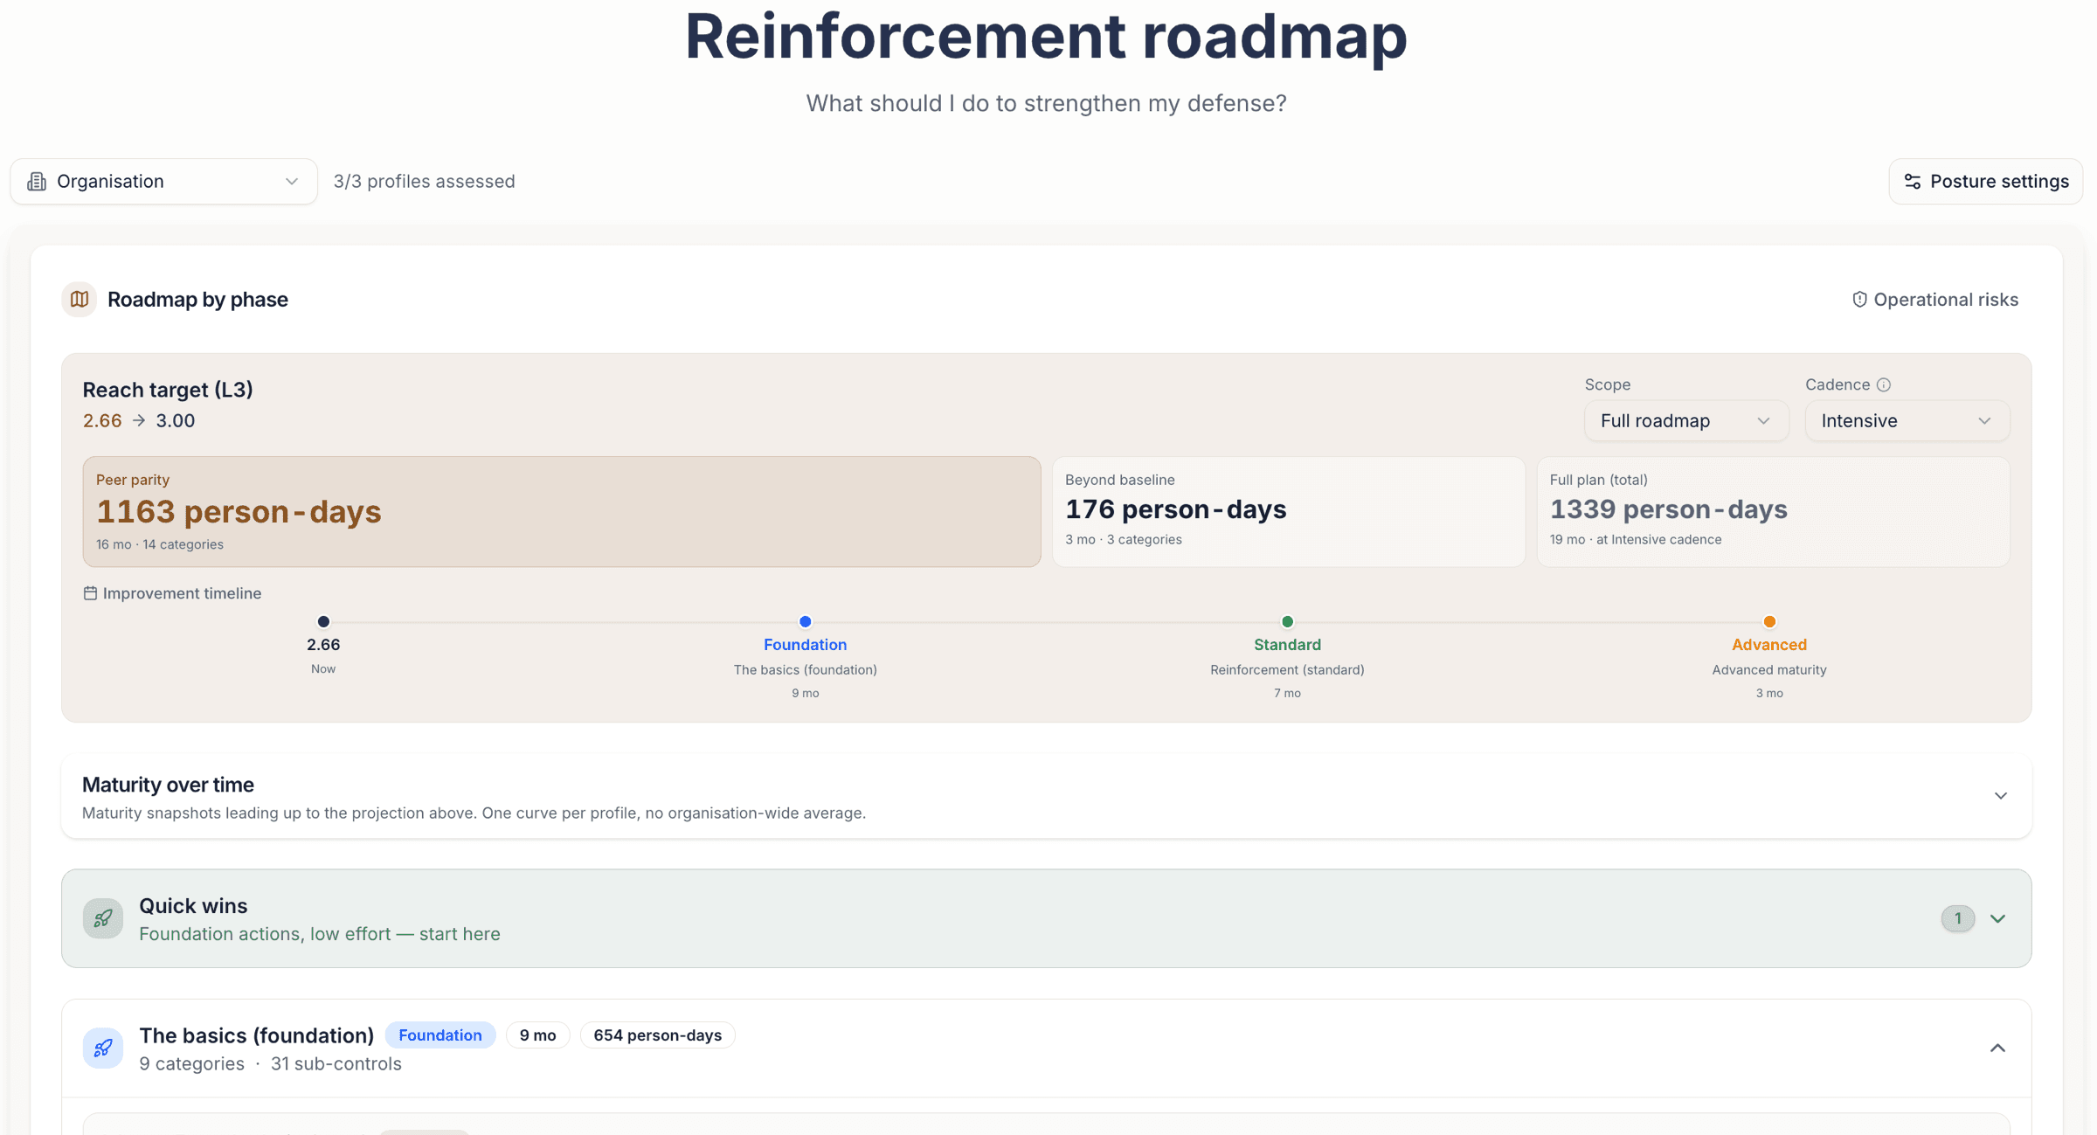Click the Improvement timeline calendar icon
This screenshot has width=2097, height=1135.
90,593
